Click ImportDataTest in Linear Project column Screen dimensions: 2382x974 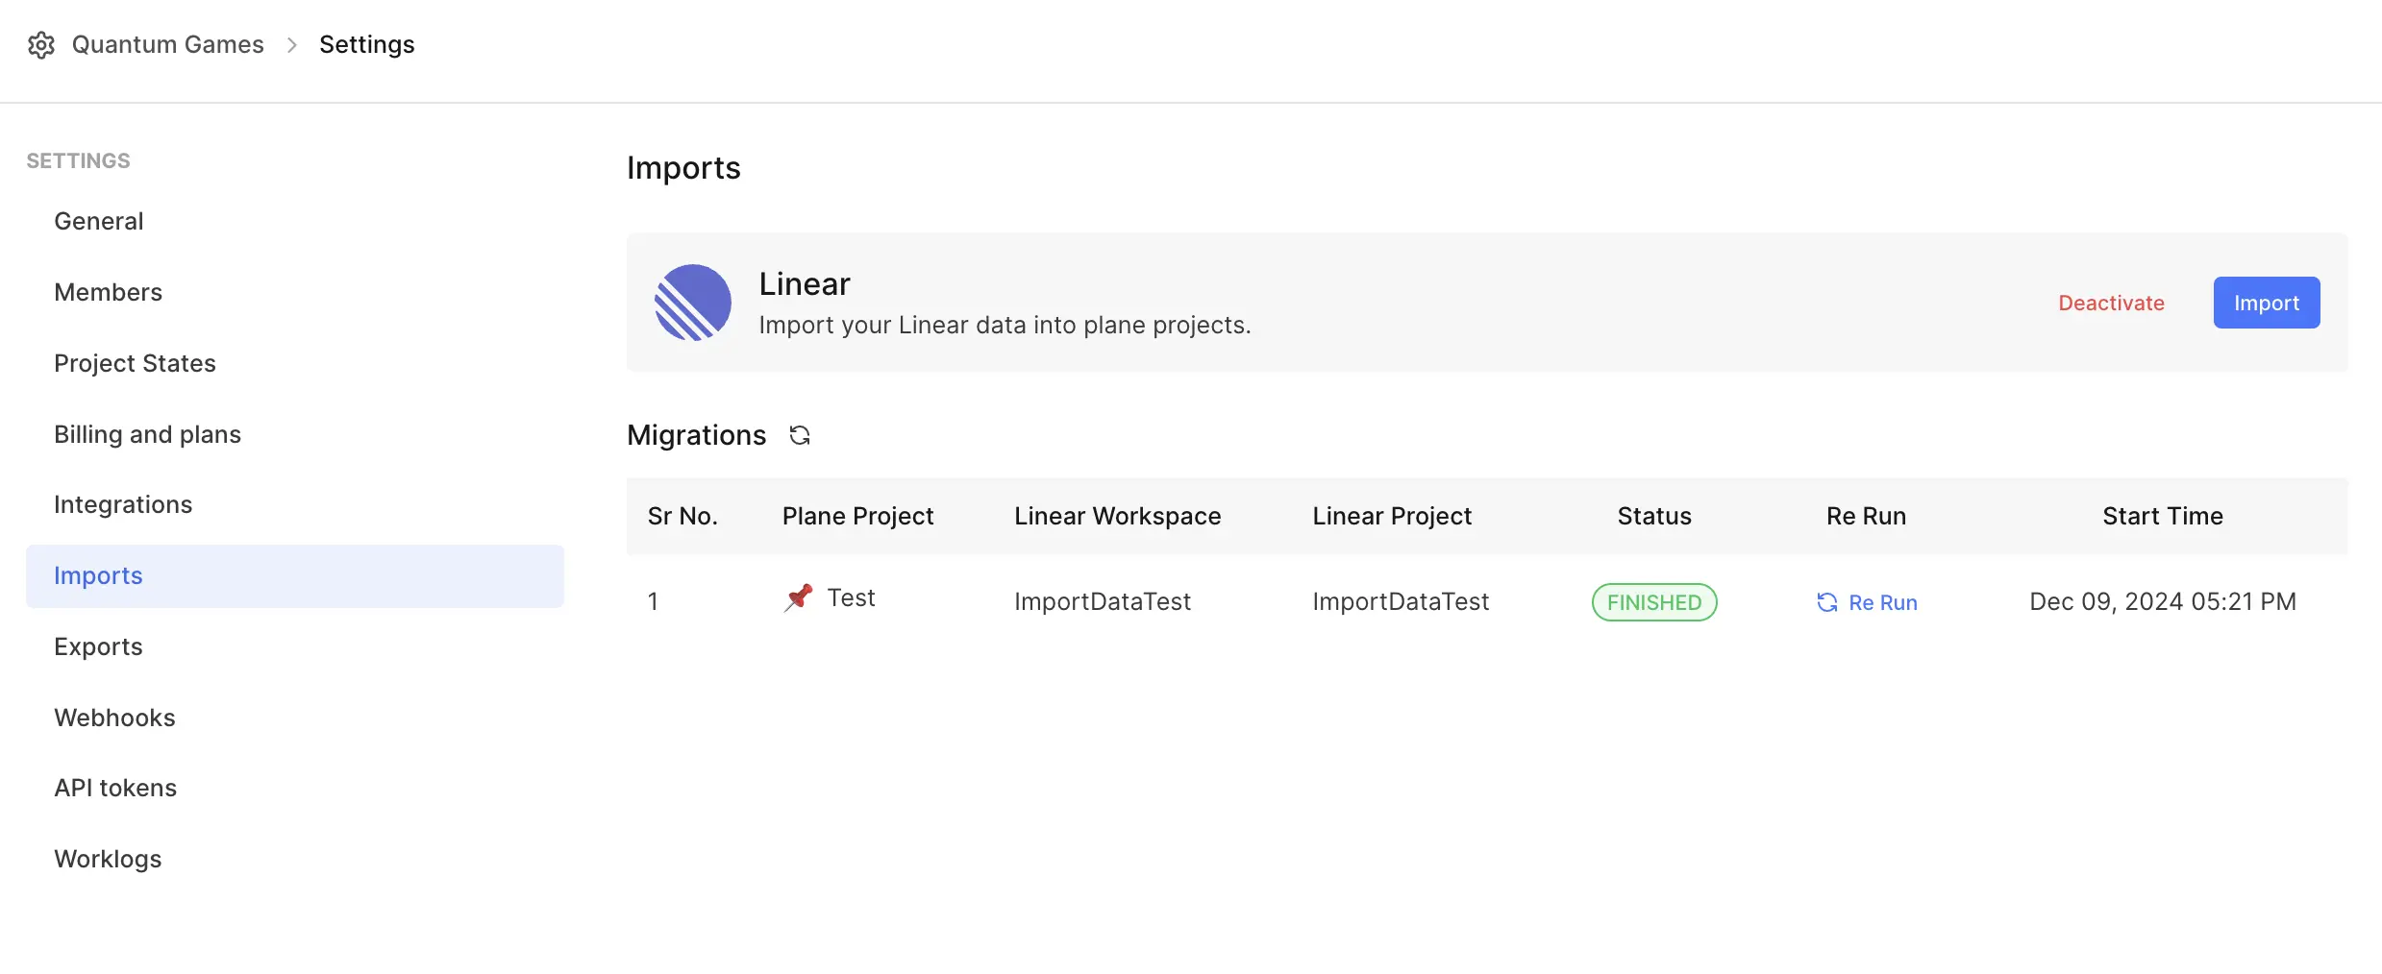[1401, 601]
